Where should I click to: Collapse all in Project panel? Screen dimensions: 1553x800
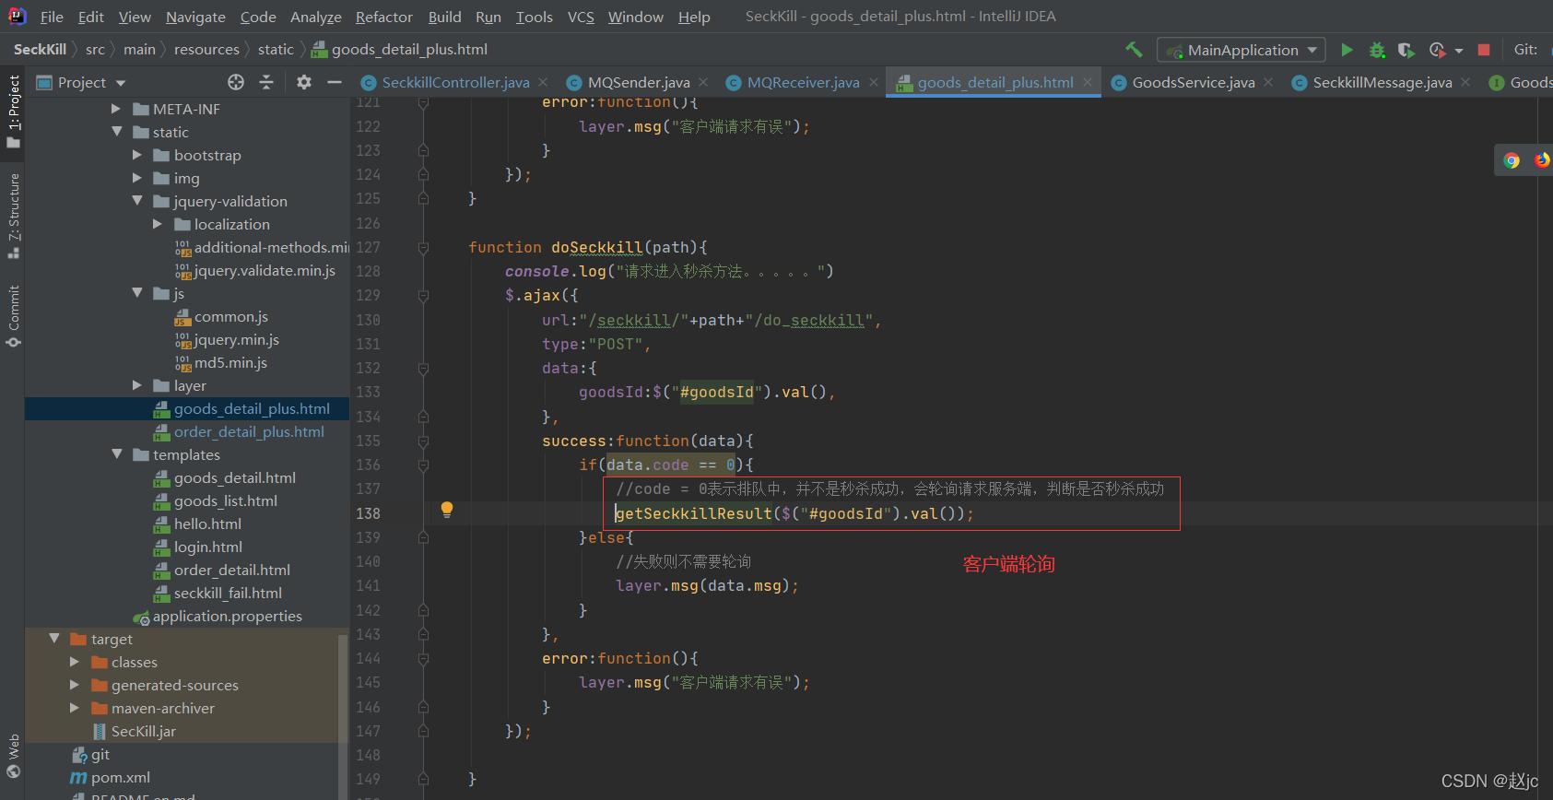[x=266, y=82]
